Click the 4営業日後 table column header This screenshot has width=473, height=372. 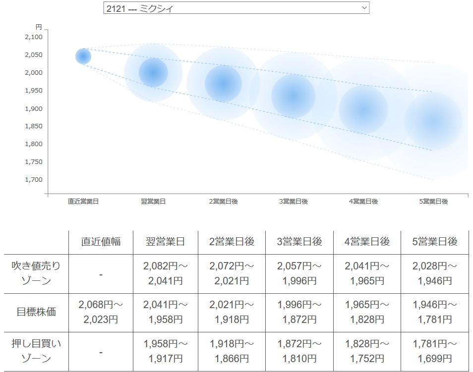point(367,242)
